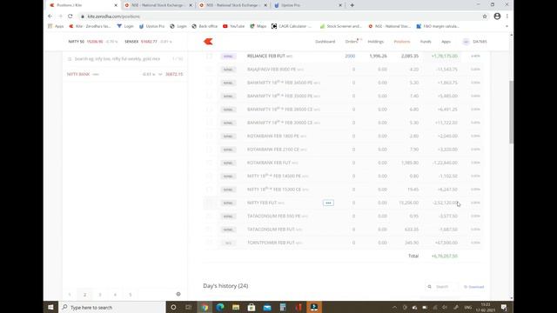Show hidden system tray icons
557x313 pixels.
[x=394, y=307]
